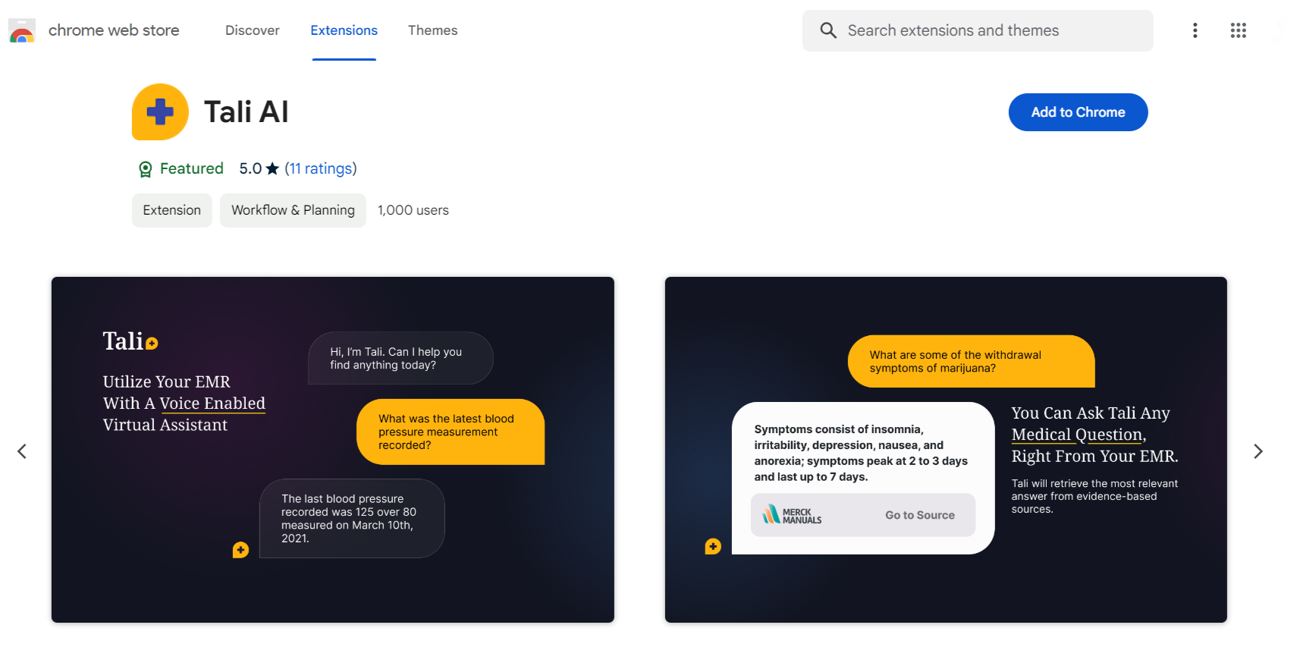Go to the Themes tab
The height and width of the screenshot is (650, 1300).
coord(432,30)
